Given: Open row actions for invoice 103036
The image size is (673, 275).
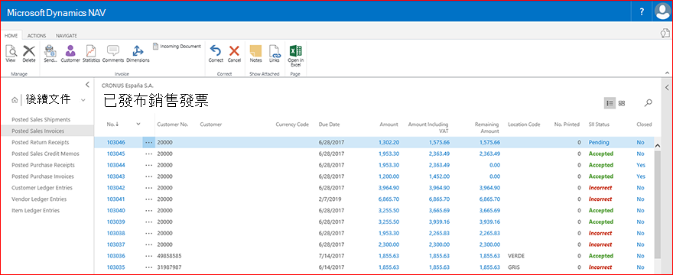Looking at the screenshot, I should (149, 256).
